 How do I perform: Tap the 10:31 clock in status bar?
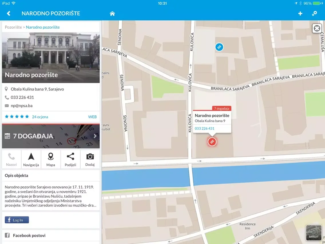click(x=162, y=3)
